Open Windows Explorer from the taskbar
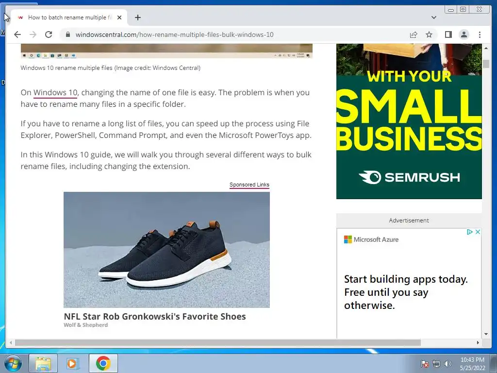The image size is (497, 373). [x=43, y=363]
